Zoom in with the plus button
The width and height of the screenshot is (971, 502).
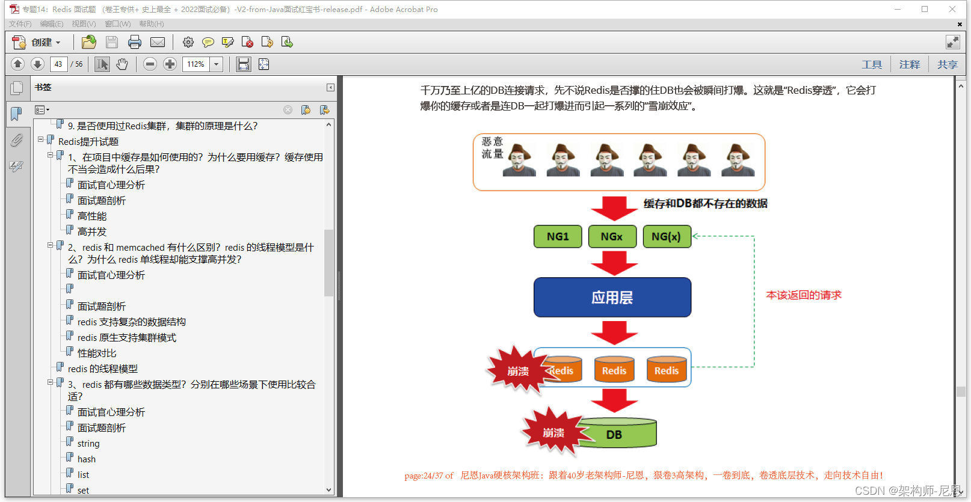pos(170,64)
